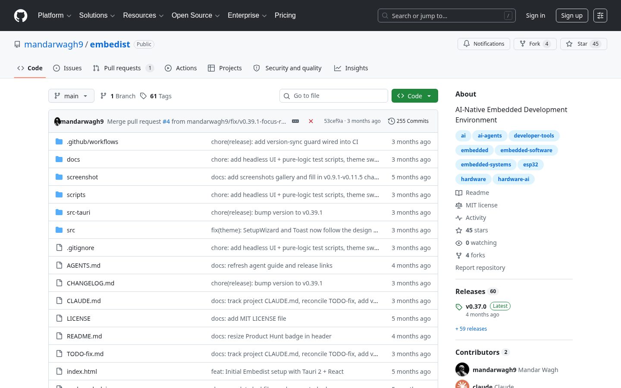This screenshot has width=621, height=388.
Task: Open the Enterprise dropdown menu
Action: tap(247, 16)
